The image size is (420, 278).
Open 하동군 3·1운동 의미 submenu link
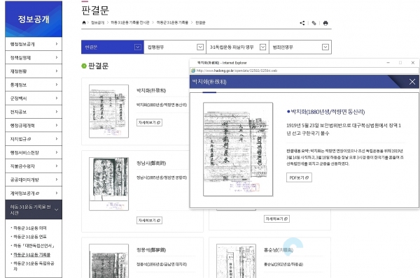point(29,228)
